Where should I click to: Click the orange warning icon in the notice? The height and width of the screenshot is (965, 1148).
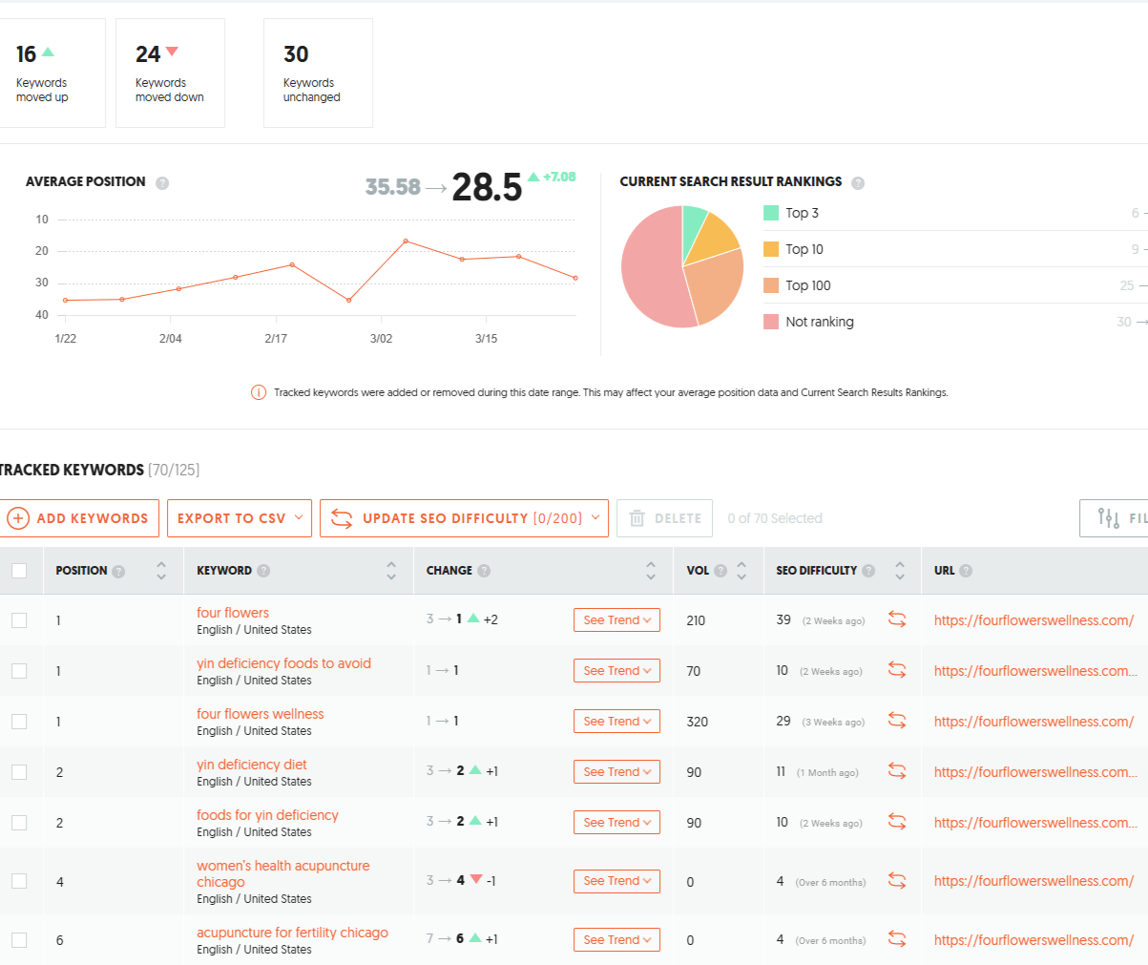click(x=259, y=392)
